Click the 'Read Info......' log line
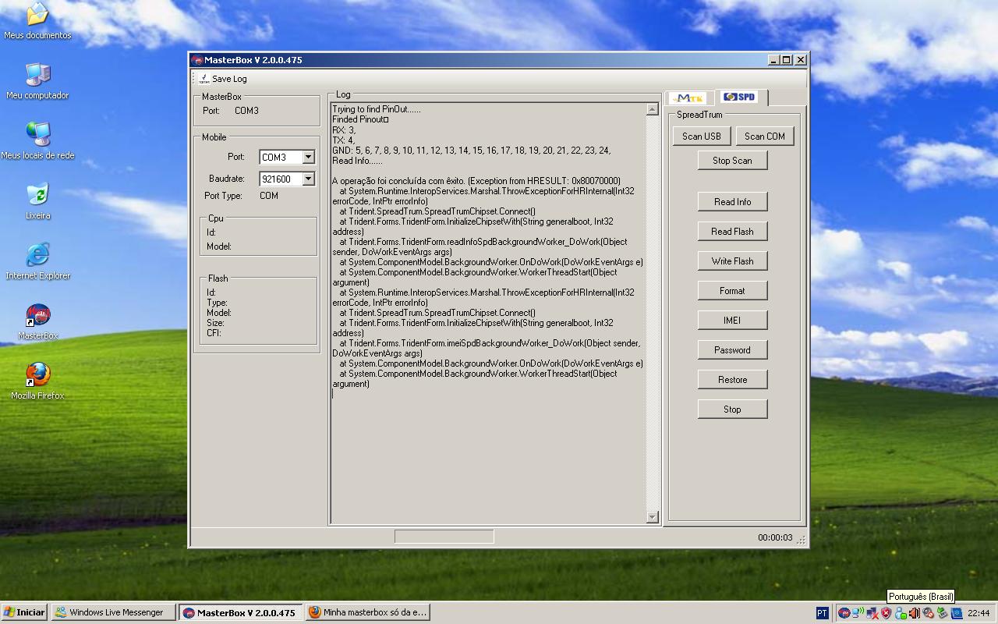 point(357,160)
